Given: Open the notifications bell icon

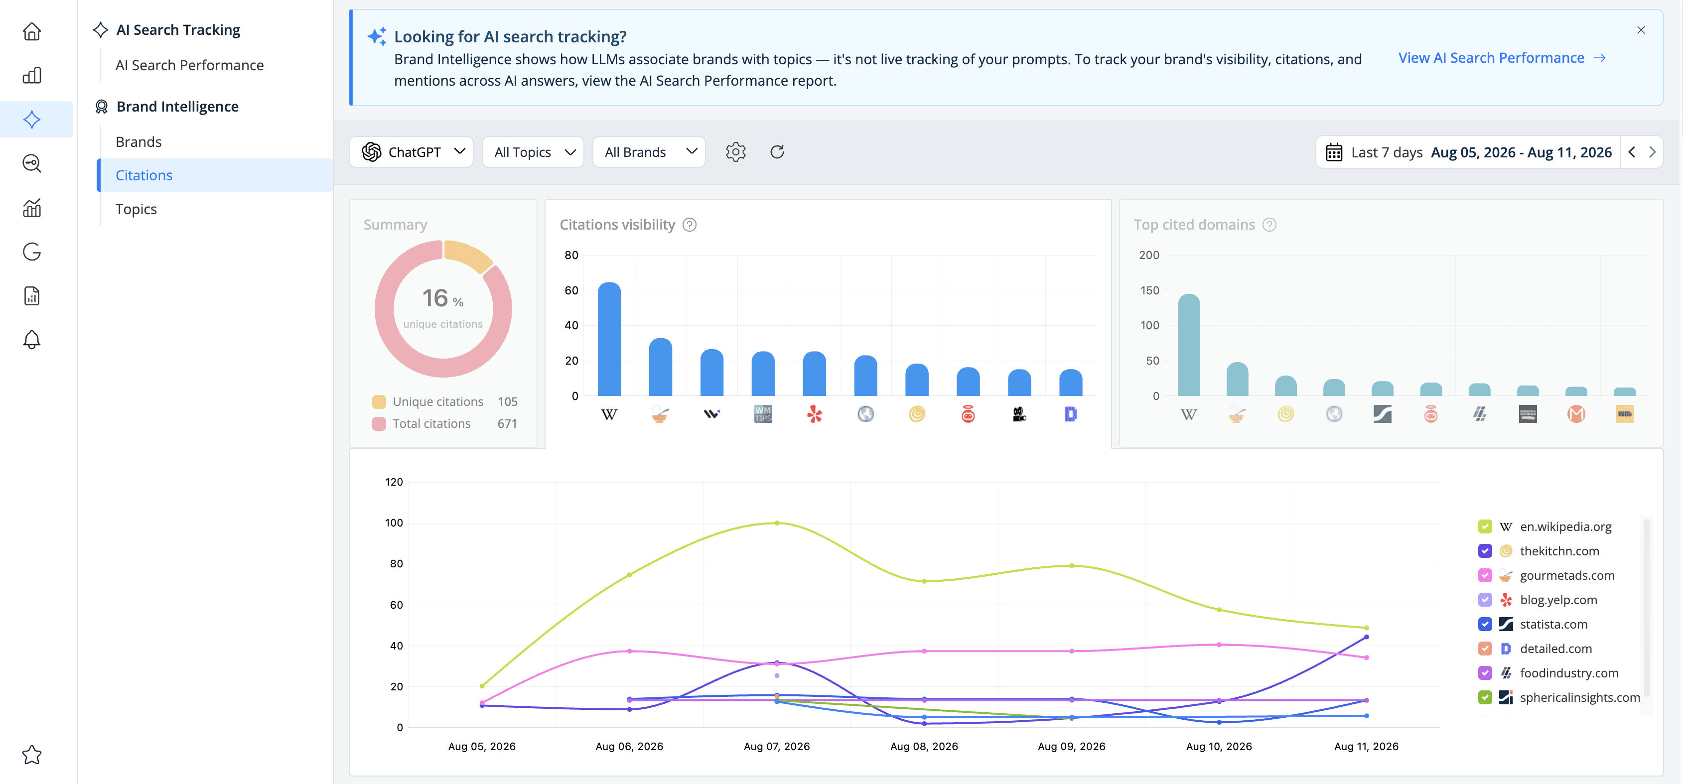Looking at the screenshot, I should (31, 340).
